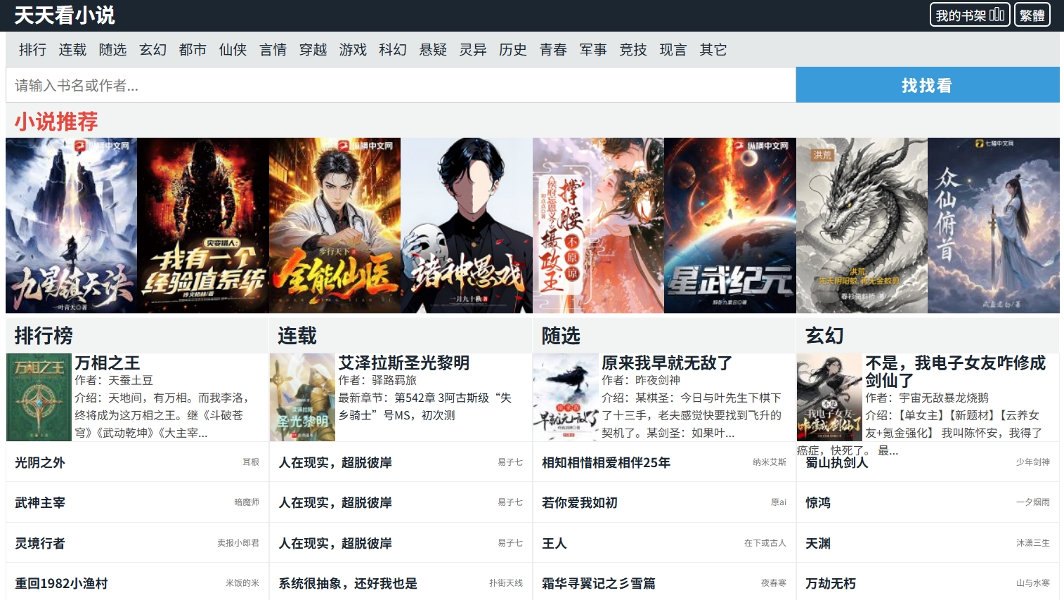Open the 青春 category
Screen dimensions: 1064x600
point(553,49)
